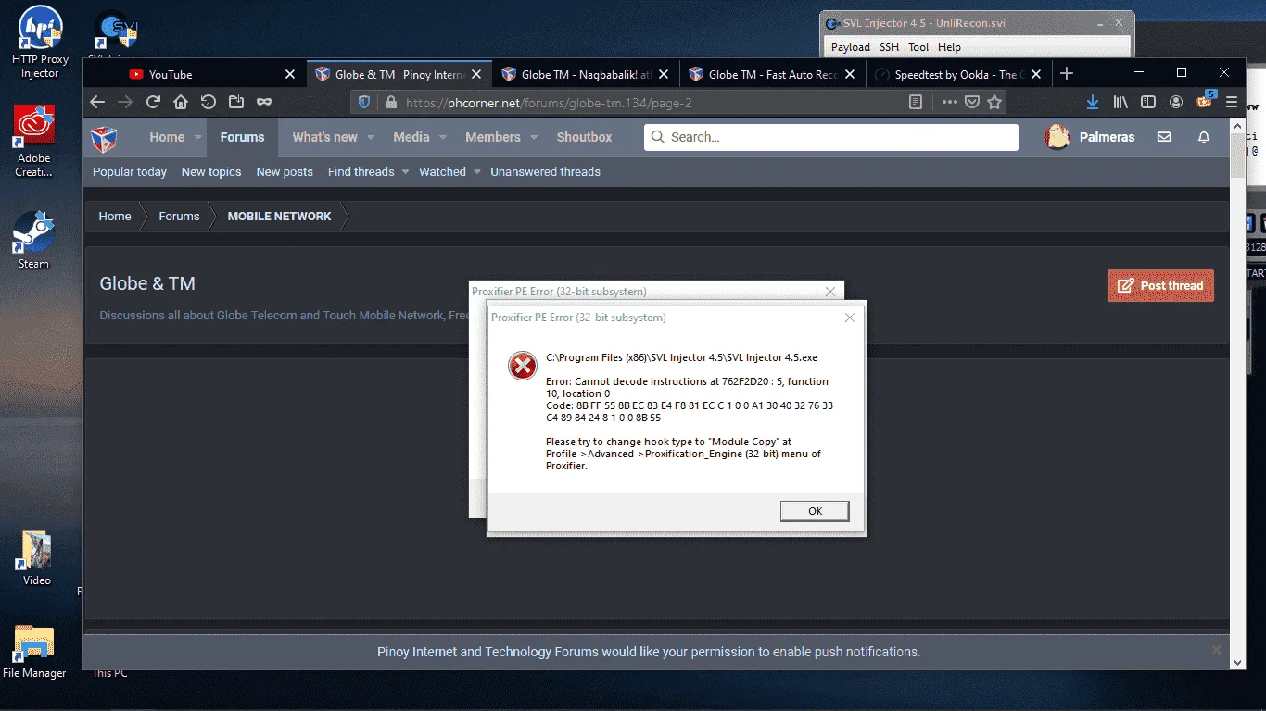Click the Home breadcrumb link
The width and height of the screenshot is (1266, 711).
click(115, 216)
